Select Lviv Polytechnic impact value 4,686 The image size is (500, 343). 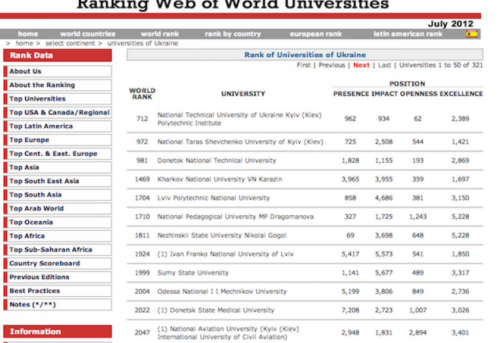click(384, 198)
